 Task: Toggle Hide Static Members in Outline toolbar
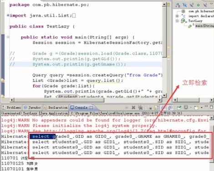192,5
